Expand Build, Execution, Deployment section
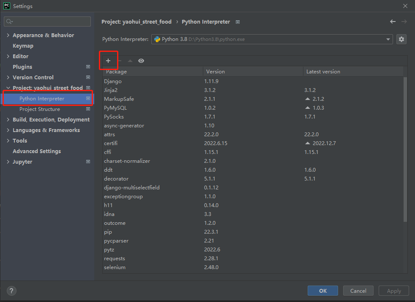Screen dimensions: 415x302 pos(8,119)
